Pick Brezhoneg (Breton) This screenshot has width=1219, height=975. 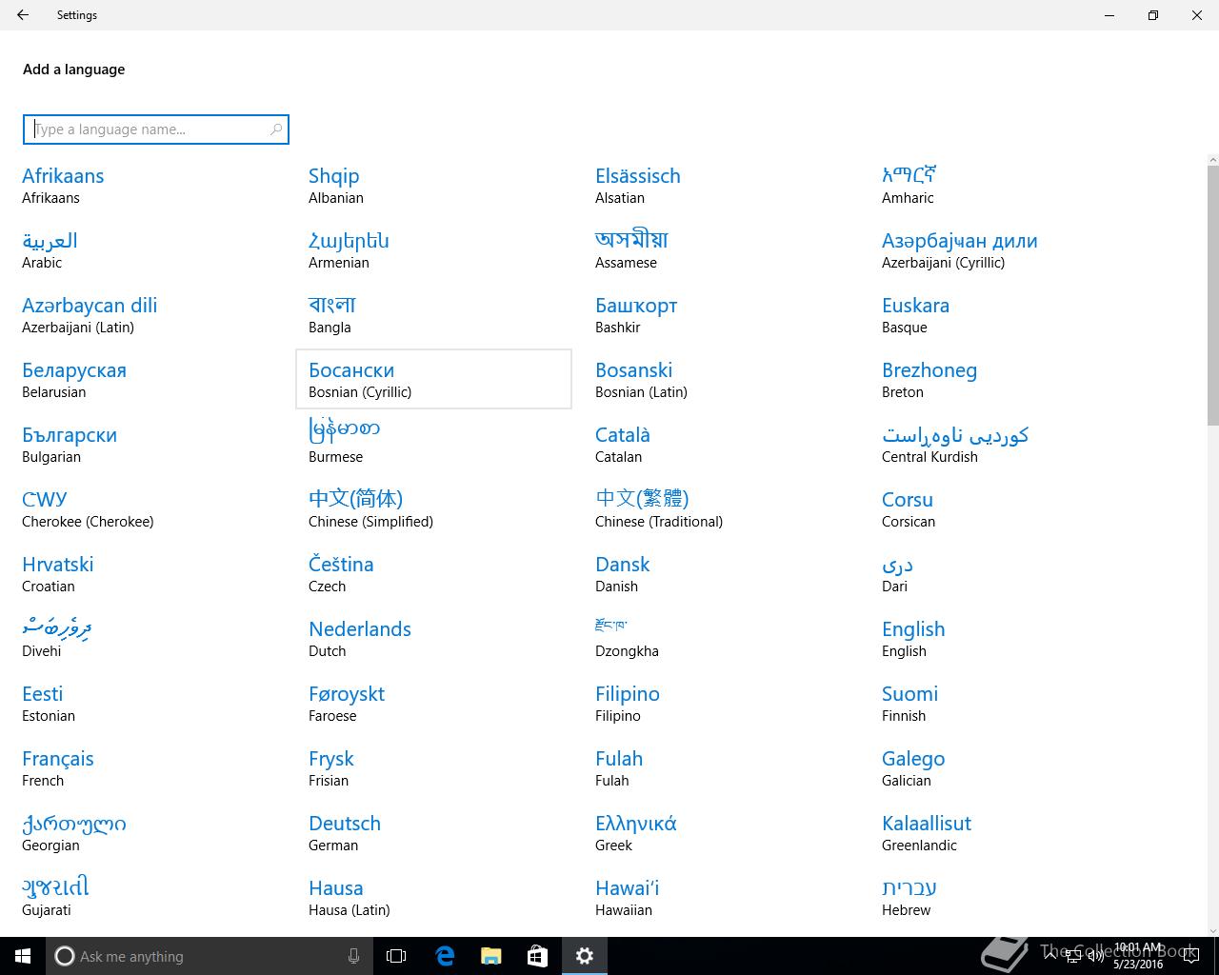coord(1007,379)
